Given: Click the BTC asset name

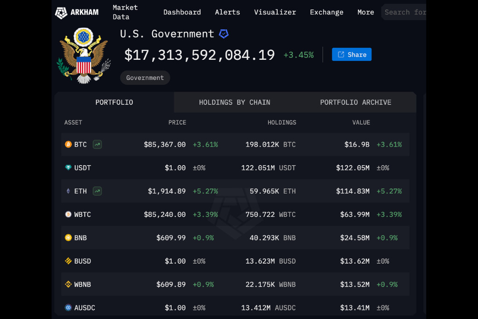Looking at the screenshot, I should 80,145.
